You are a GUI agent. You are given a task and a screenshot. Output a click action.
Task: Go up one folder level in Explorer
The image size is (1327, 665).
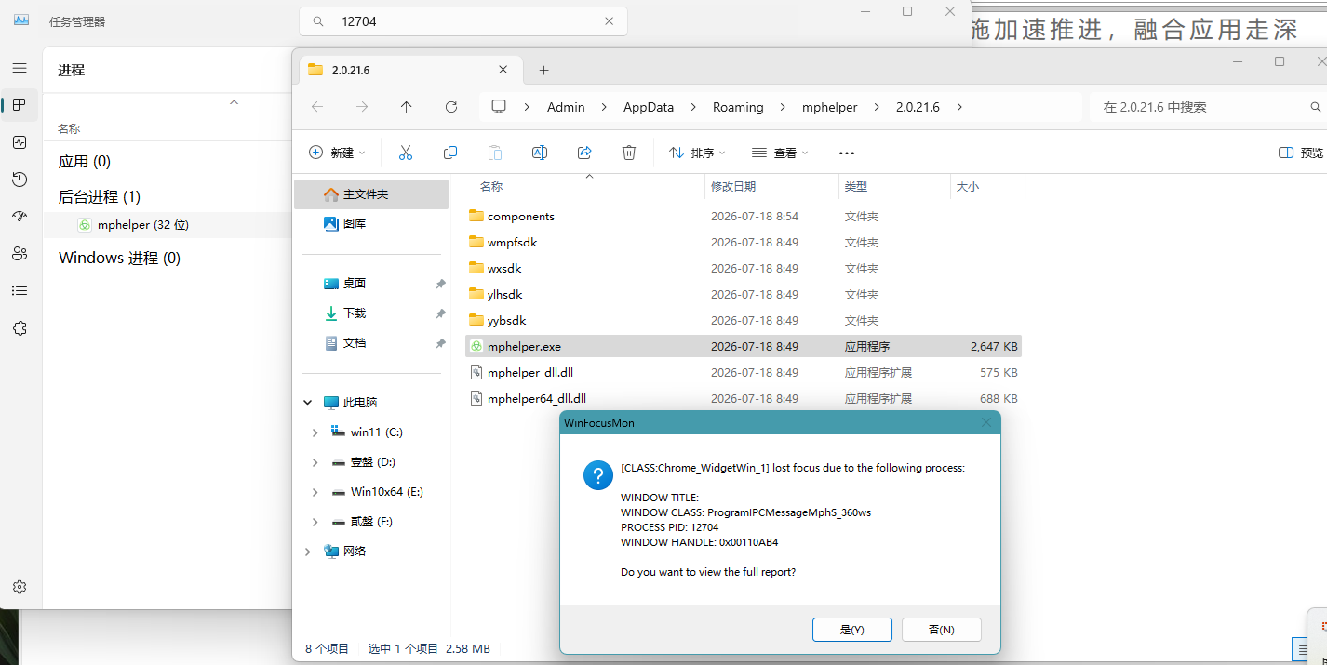[407, 107]
